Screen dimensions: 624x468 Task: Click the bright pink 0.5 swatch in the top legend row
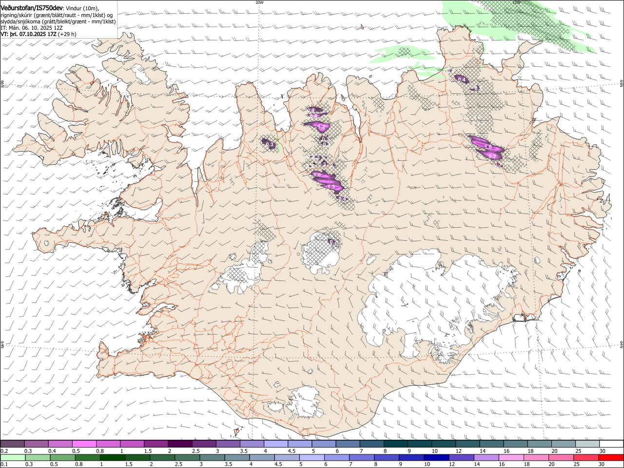(x=84, y=444)
